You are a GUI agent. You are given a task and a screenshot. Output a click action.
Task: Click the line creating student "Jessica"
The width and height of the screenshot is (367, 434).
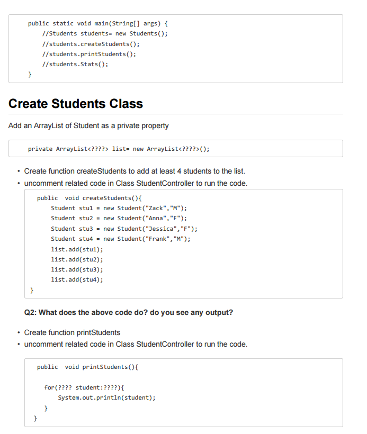click(x=124, y=229)
